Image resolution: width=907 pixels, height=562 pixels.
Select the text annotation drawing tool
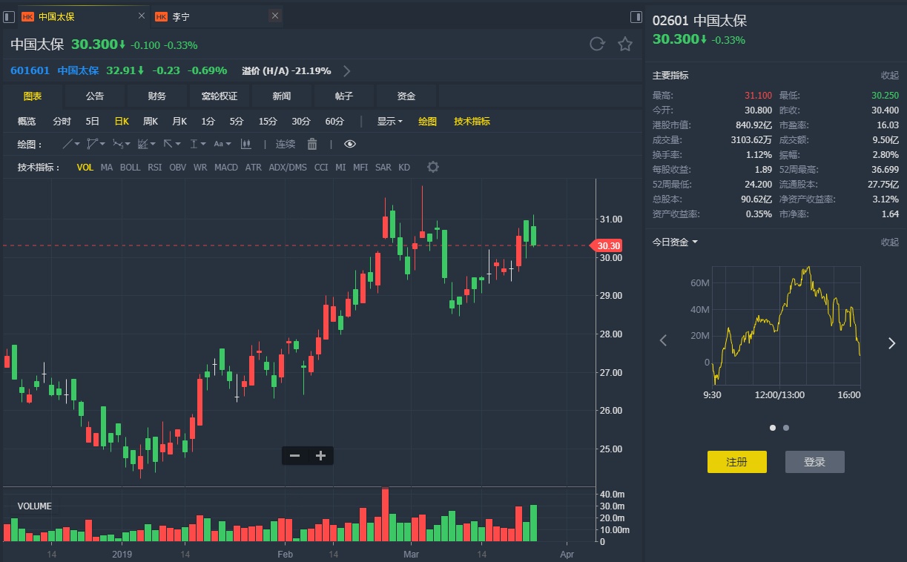220,144
